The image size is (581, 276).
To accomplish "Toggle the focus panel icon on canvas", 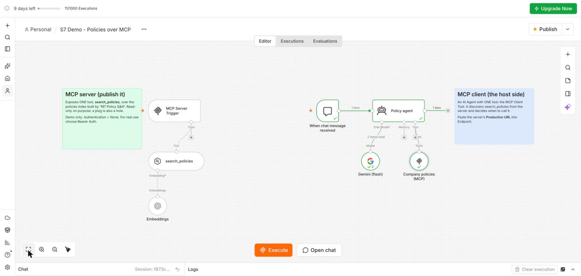I will pyautogui.click(x=568, y=94).
